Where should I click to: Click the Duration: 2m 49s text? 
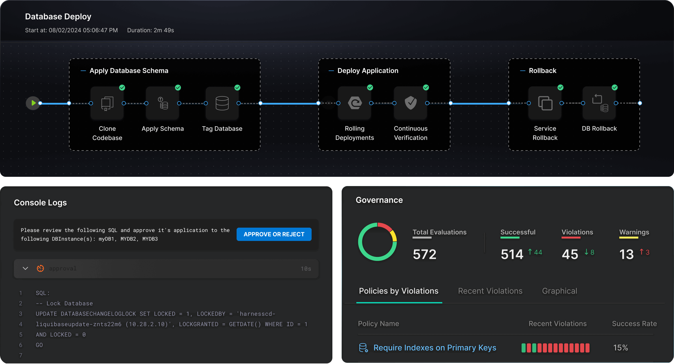(x=150, y=30)
